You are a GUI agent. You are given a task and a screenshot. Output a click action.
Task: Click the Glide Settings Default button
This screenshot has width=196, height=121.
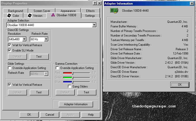click(17, 92)
